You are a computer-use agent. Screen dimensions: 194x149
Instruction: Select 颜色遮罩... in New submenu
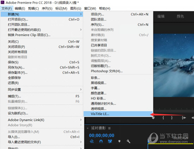118,93
